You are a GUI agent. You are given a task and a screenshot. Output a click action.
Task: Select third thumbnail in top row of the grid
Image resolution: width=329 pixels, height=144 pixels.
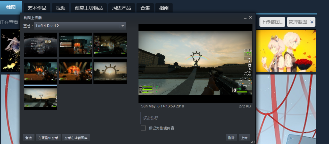click(x=110, y=45)
